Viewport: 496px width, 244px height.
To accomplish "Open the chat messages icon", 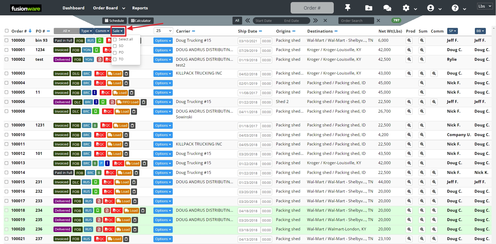I will pyautogui.click(x=387, y=8).
